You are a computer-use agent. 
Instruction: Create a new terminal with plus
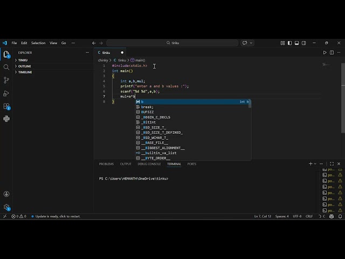(310, 164)
